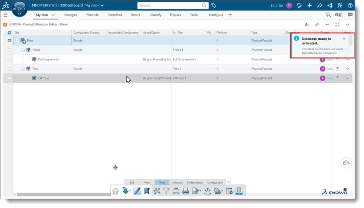Open the help question mark icon

350,5
